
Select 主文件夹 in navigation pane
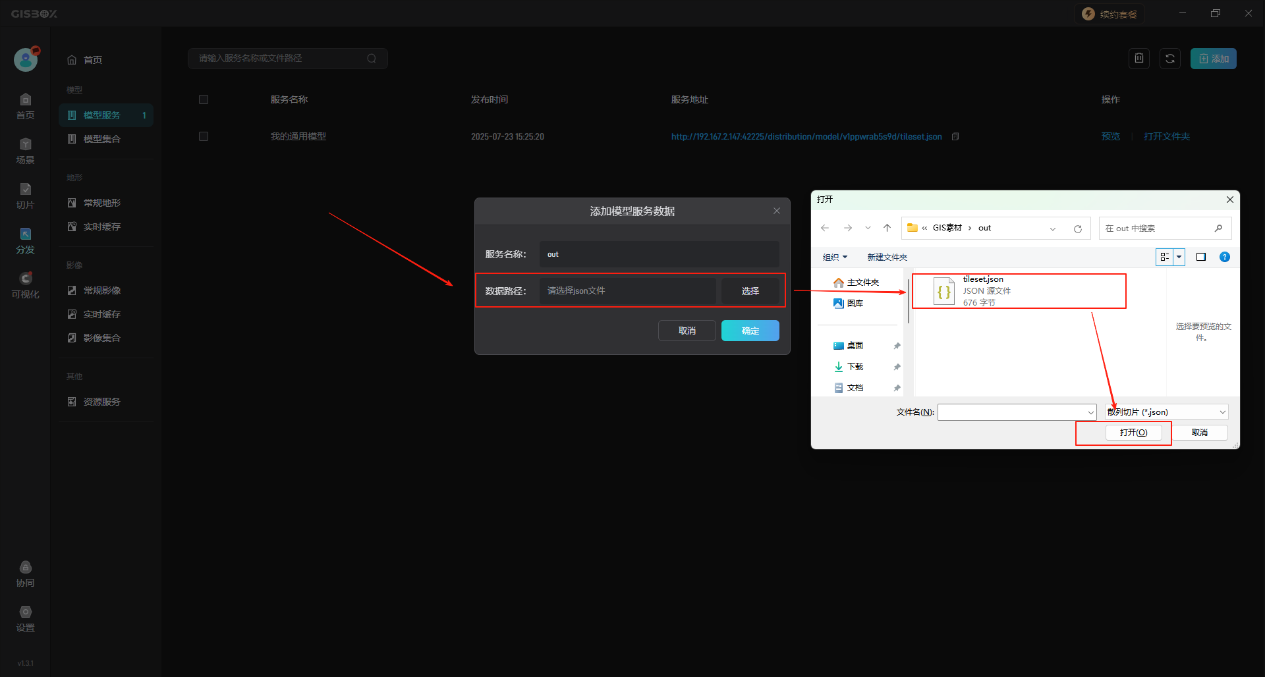point(857,283)
